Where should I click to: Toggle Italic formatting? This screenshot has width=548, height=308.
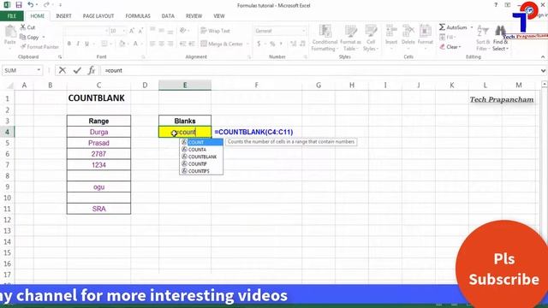tap(78, 44)
